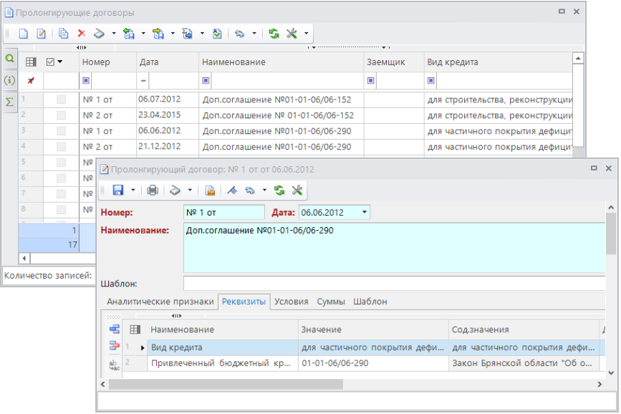Open the magnifier search icon in left sidebar
The height and width of the screenshot is (414, 621).
click(9, 58)
